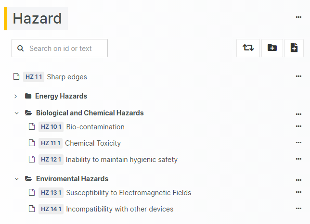Open options for Susceptibility to Electromagnetic Fields

coord(298,192)
